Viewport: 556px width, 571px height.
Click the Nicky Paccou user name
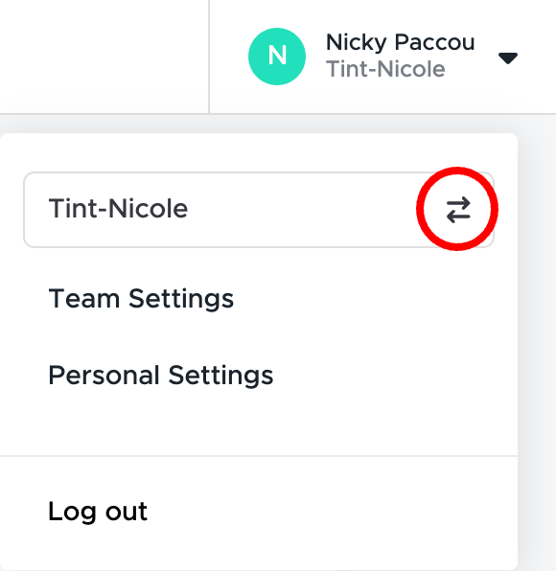(400, 42)
